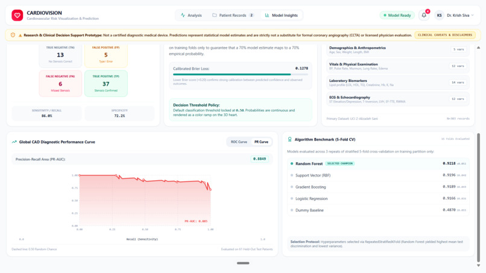The image size is (486, 273).
Task: Click Random Forest score 0.9218
Action: [x=449, y=163]
